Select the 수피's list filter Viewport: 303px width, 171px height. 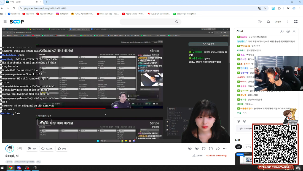pyautogui.click(x=248, y=147)
